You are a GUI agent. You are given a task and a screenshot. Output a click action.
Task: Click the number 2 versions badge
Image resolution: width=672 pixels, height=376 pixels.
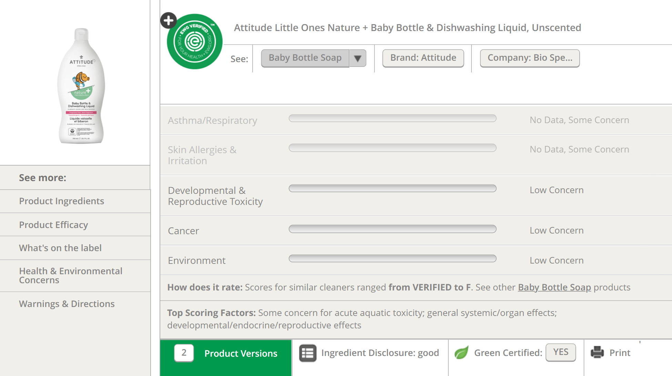point(184,353)
